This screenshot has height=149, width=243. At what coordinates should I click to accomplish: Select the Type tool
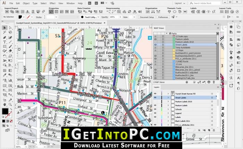(5, 42)
